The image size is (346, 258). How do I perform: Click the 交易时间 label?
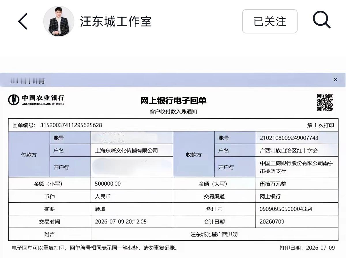click(49, 222)
